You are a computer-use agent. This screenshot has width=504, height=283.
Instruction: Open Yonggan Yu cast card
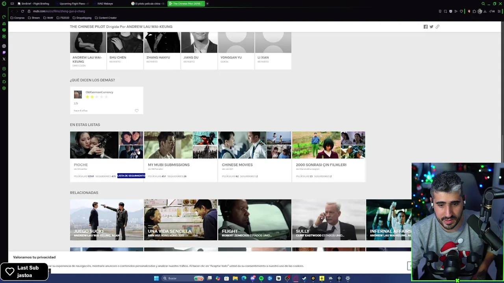pos(236,50)
